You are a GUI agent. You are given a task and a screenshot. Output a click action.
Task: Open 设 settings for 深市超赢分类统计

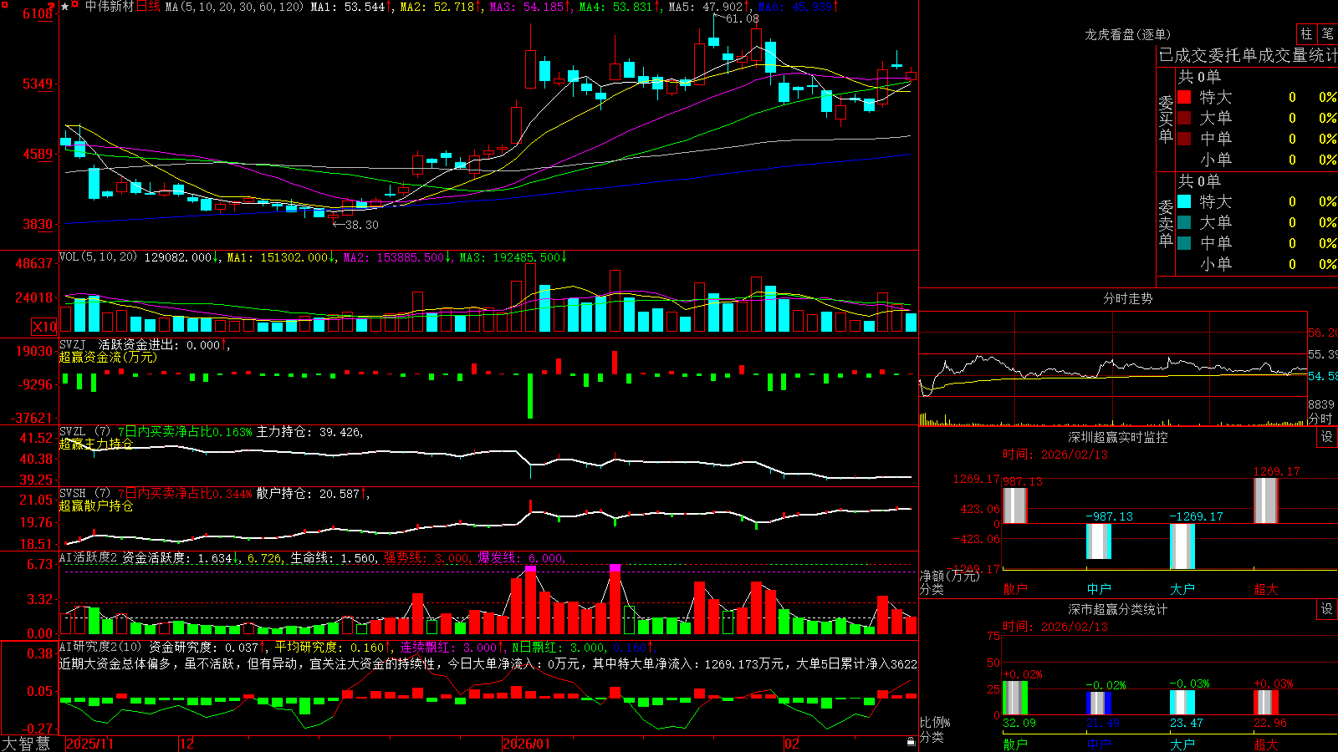pyautogui.click(x=1327, y=609)
